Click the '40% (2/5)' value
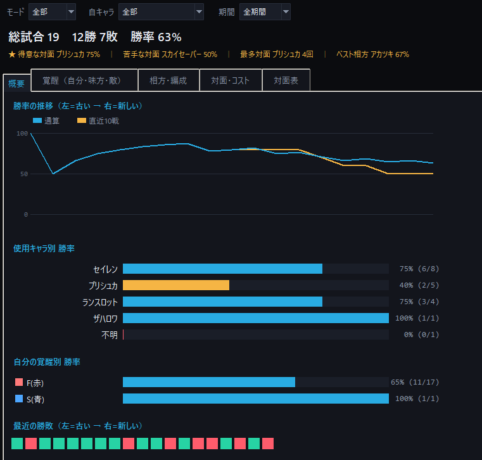 point(419,285)
